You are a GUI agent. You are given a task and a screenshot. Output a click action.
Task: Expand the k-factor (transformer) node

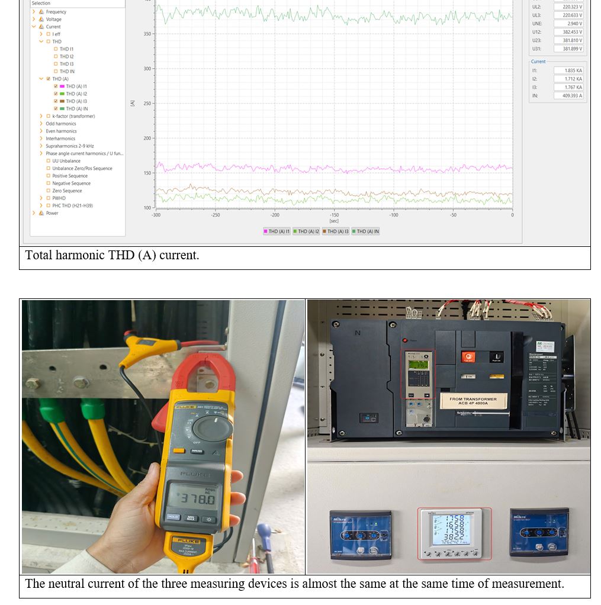click(41, 116)
